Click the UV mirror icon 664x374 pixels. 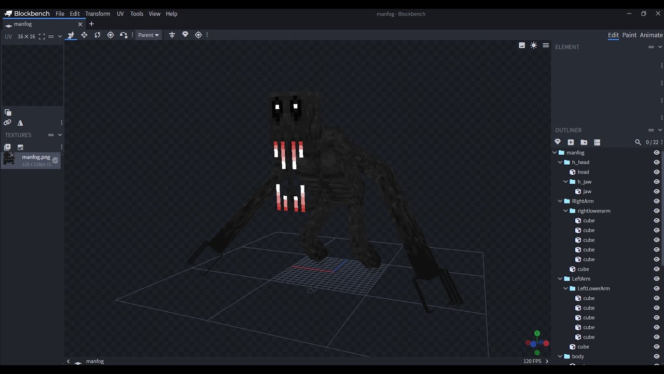click(x=20, y=123)
